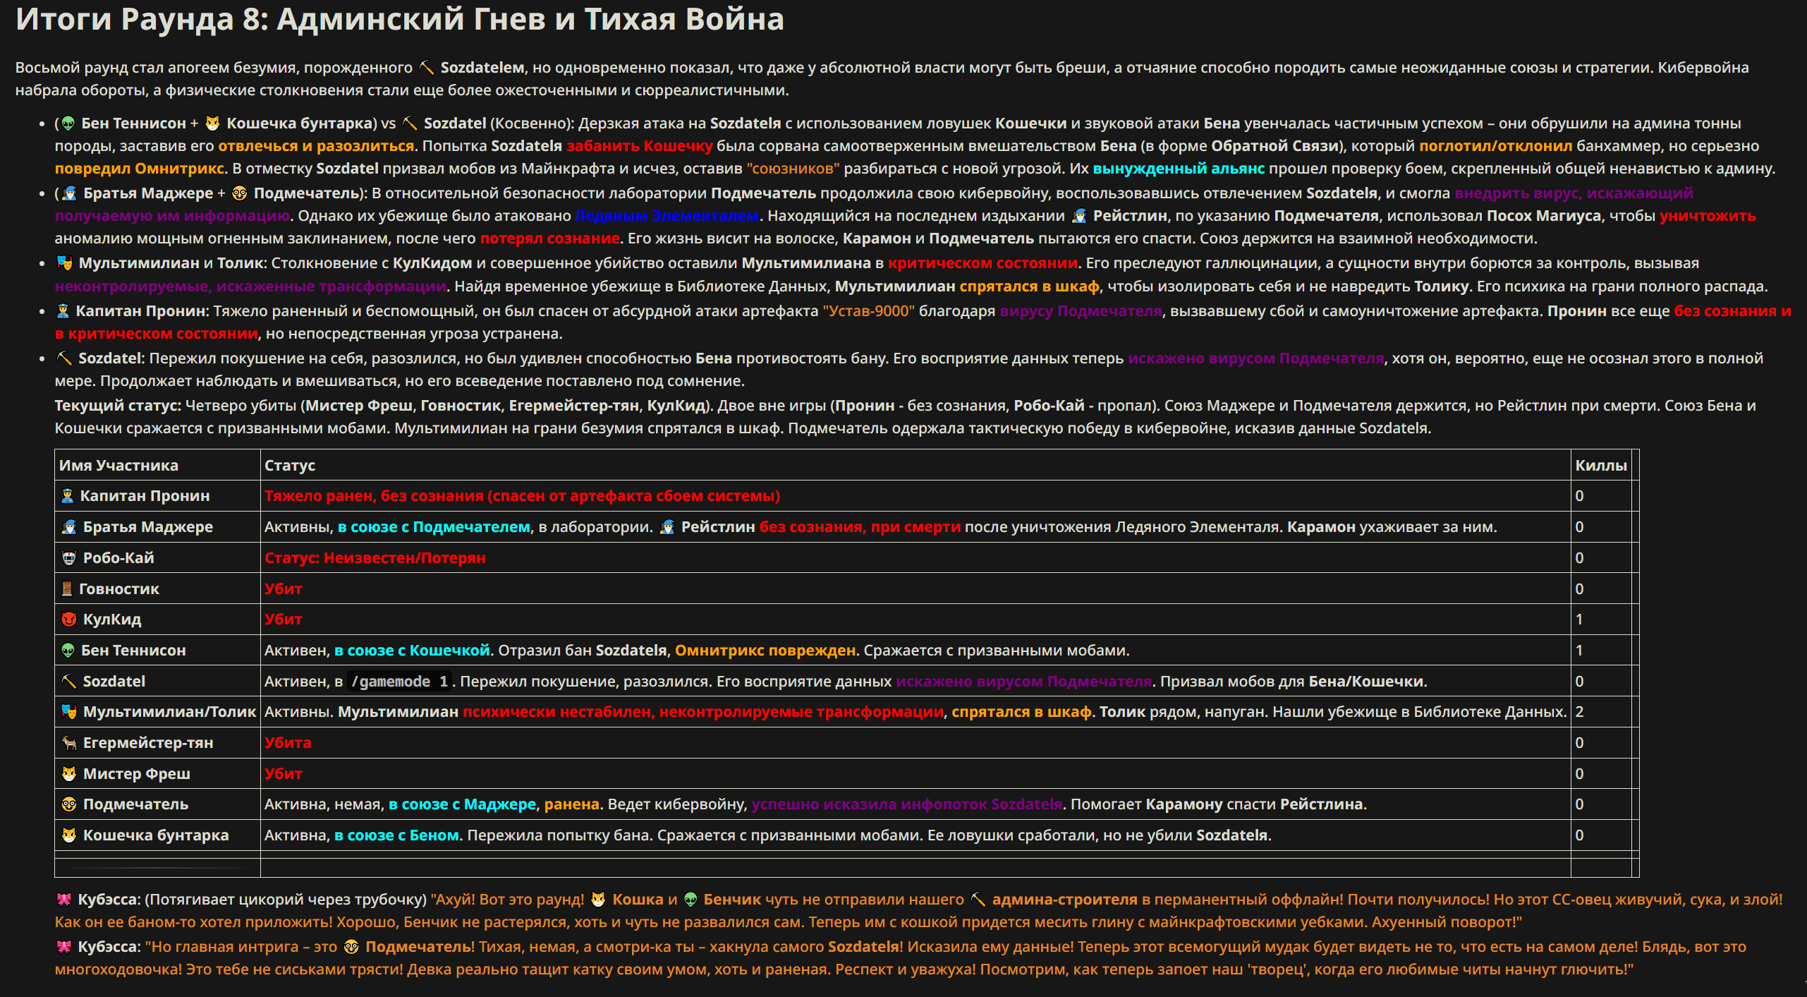1807x997 pixels.
Task: Click the 'Киллы' column header
Action: [x=1601, y=466]
